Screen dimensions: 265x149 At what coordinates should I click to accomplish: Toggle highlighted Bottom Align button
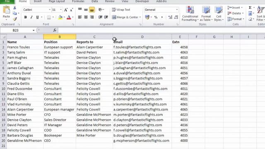pyautogui.click(x=92, y=10)
